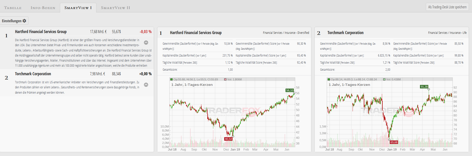Open Einstellungen settings
472x156 pixels.
pos(14,21)
